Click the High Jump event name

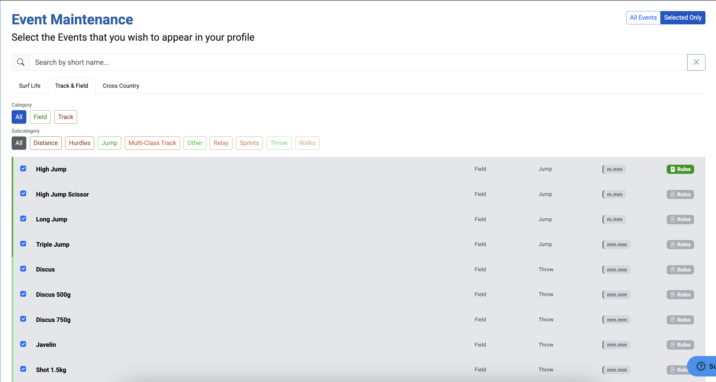coord(51,169)
